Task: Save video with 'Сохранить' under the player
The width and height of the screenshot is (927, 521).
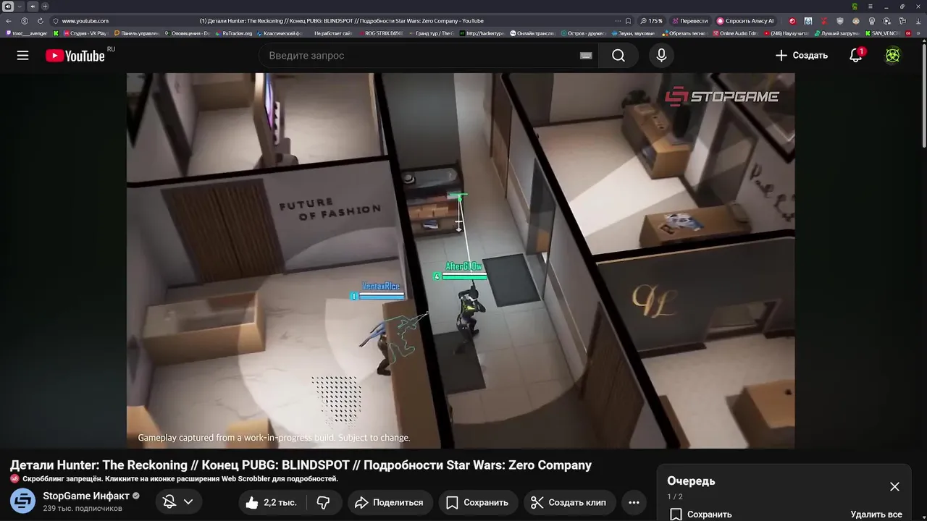Action: [477, 502]
